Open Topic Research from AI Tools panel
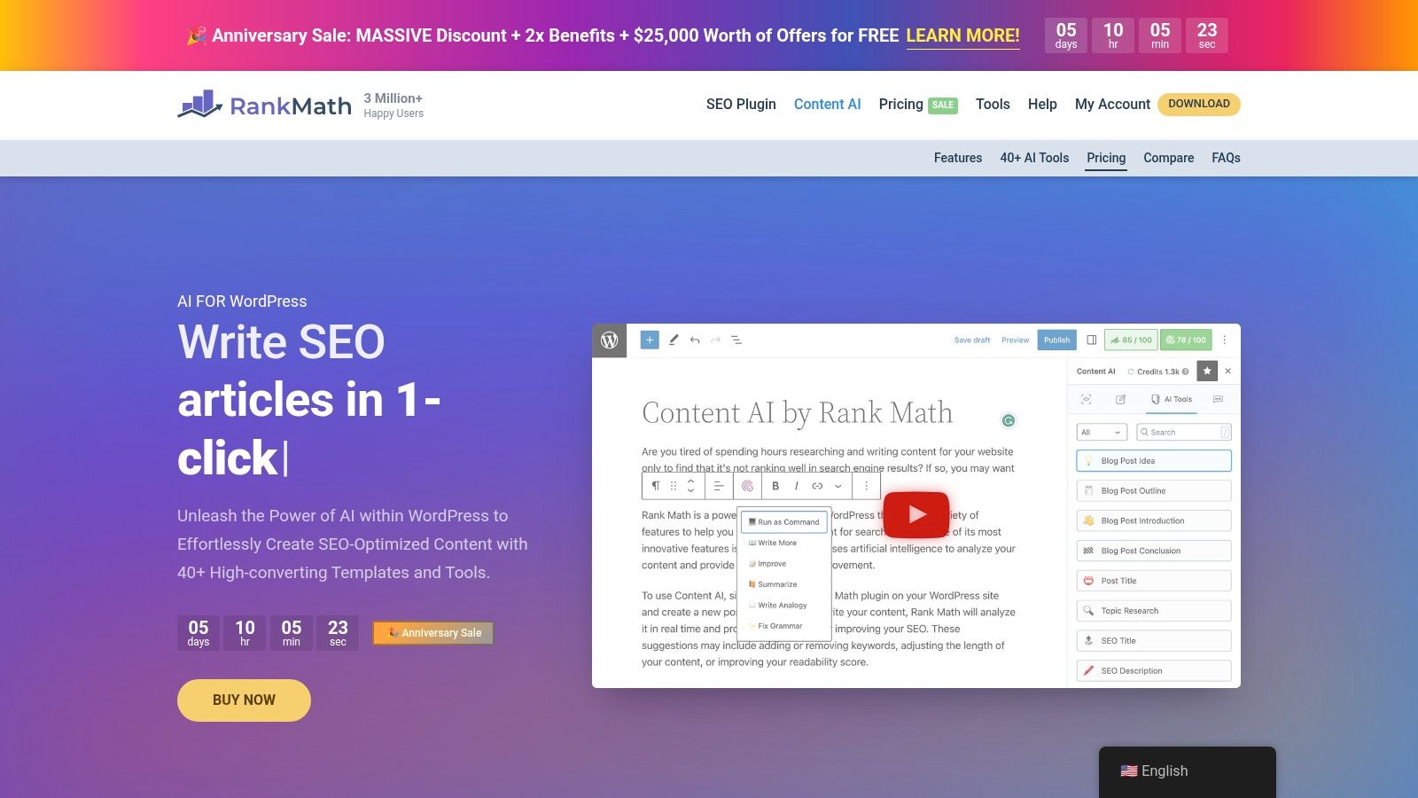 click(x=1152, y=610)
